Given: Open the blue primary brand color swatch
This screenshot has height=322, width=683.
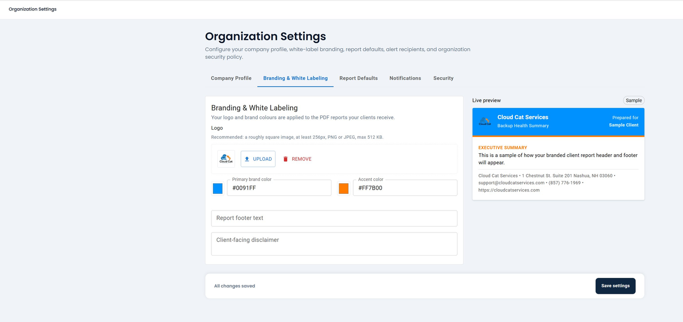Looking at the screenshot, I should [x=218, y=188].
